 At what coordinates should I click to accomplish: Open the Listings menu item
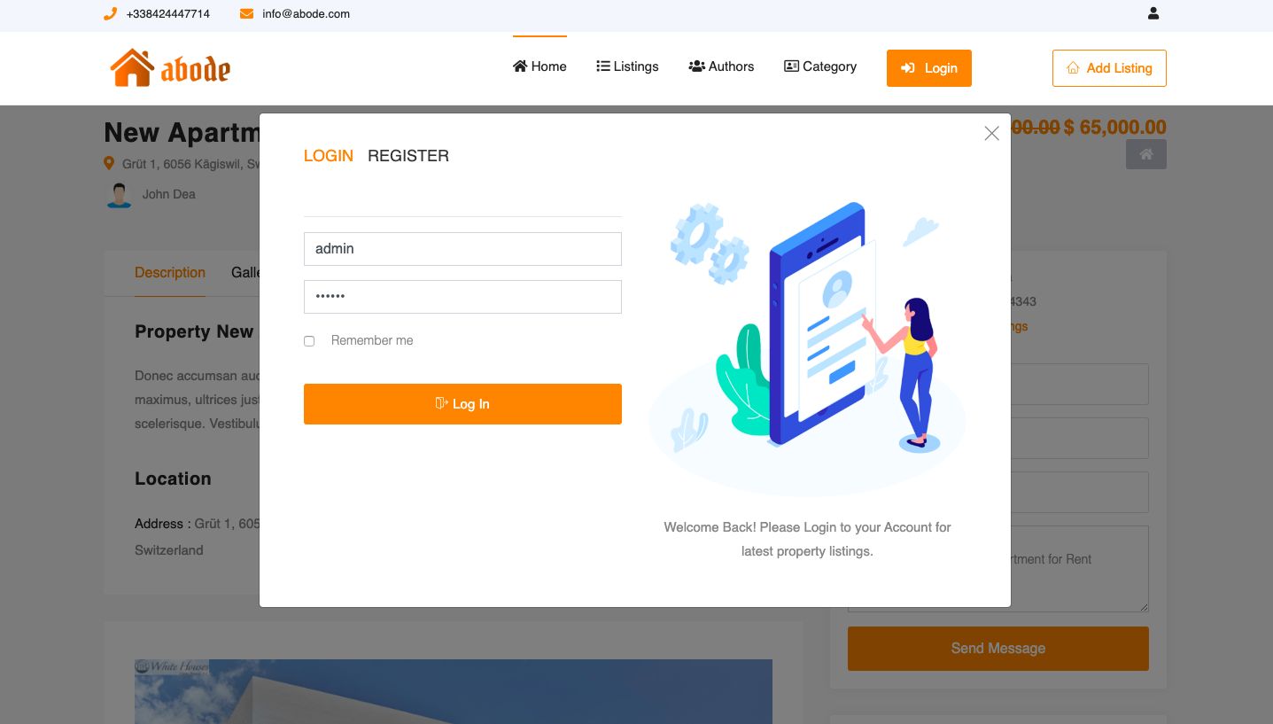tap(627, 66)
